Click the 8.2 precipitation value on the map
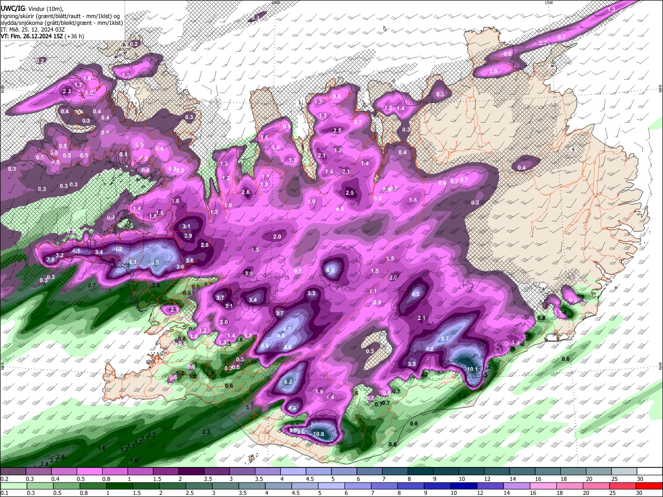This screenshot has width=663, height=497. coord(289,382)
